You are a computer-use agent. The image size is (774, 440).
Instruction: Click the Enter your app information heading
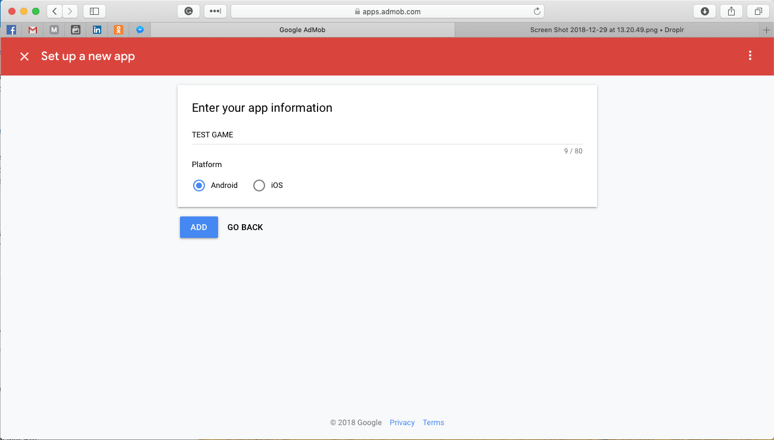tap(262, 108)
